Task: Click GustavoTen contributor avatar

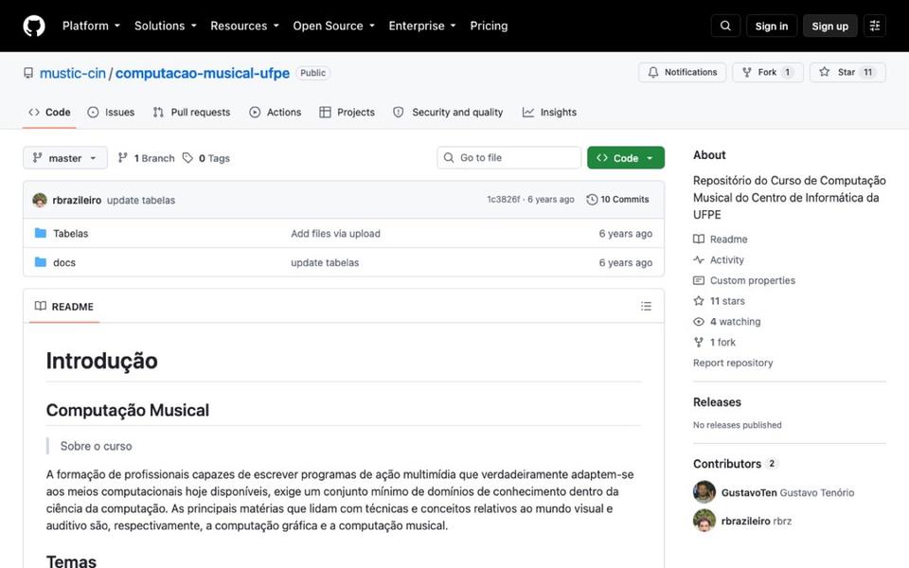Action: tap(704, 492)
